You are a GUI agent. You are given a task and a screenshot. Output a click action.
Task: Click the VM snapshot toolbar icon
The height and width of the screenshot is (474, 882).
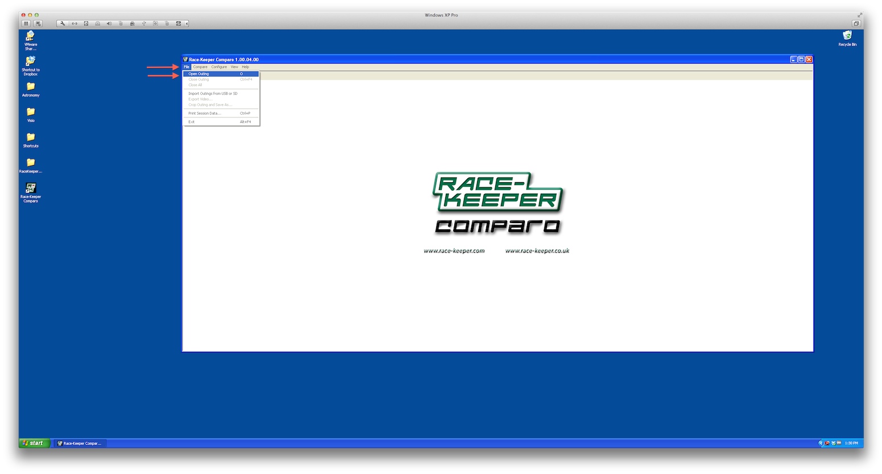tap(38, 23)
